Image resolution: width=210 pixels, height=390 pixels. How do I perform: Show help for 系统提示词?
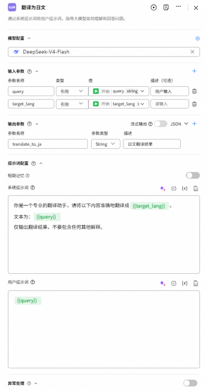click(x=33, y=187)
